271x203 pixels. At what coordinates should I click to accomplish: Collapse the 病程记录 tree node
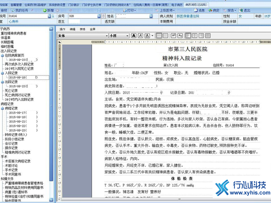pyautogui.click(x=3, y=108)
